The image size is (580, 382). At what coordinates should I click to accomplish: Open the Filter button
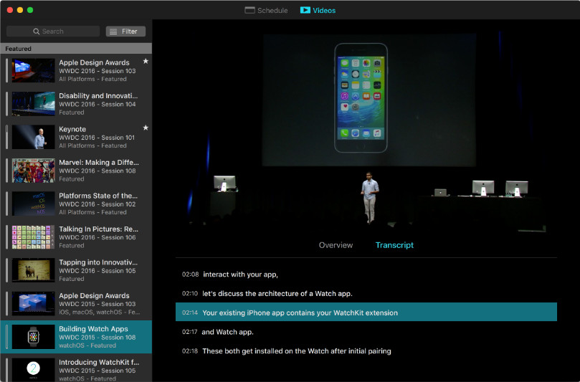125,32
